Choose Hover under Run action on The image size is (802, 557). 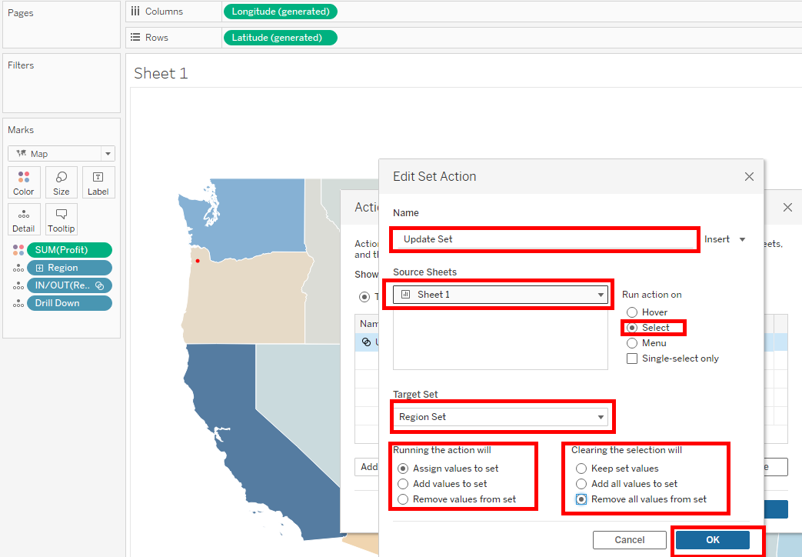point(632,312)
